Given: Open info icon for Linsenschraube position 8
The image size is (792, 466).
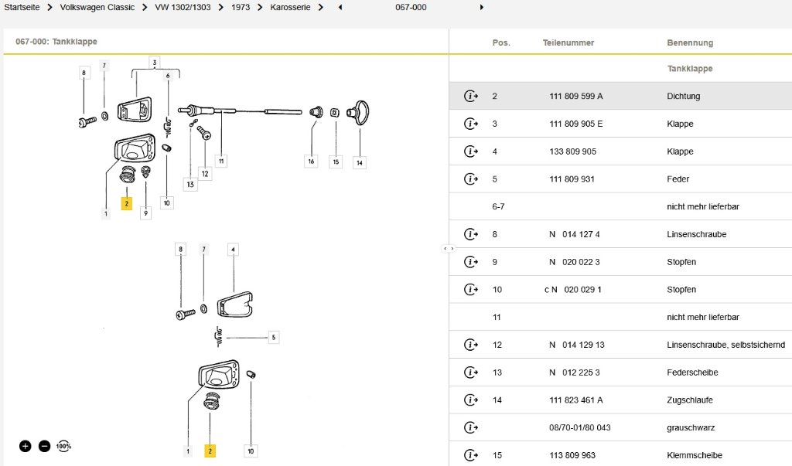Looking at the screenshot, I should coord(470,234).
